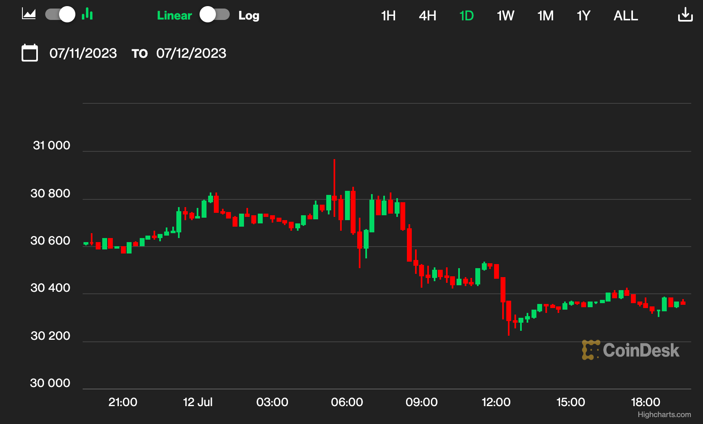This screenshot has width=703, height=424.
Task: Select the 1M timeframe
Action: point(545,15)
